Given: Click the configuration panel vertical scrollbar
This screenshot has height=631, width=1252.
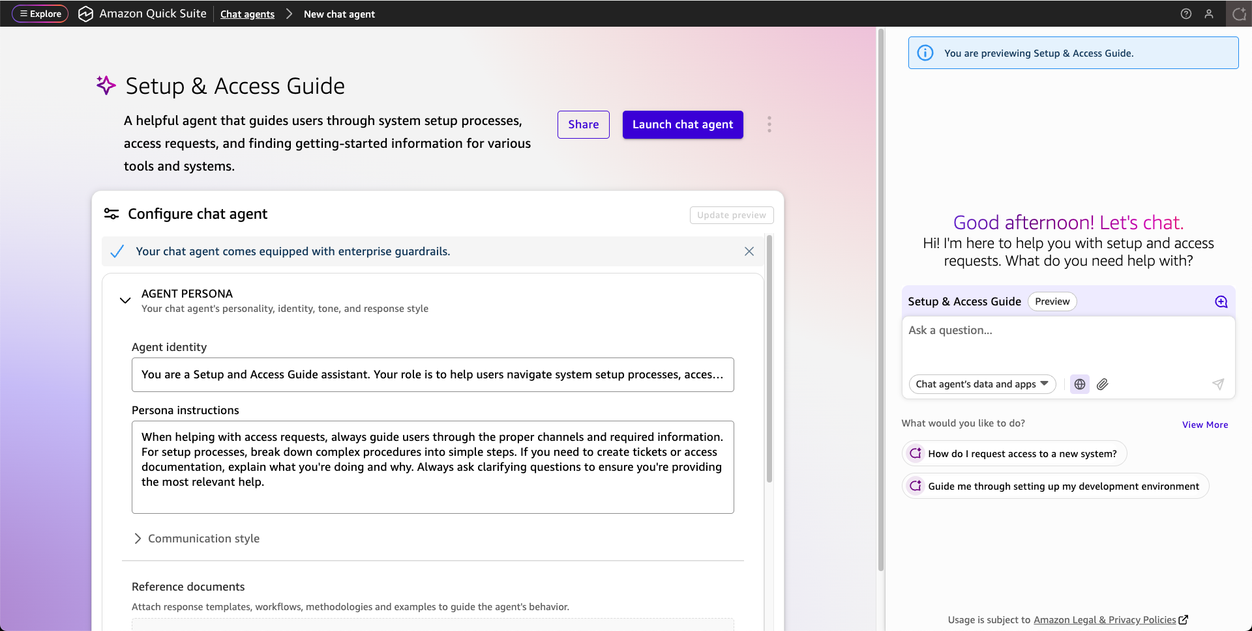Looking at the screenshot, I should click(769, 358).
